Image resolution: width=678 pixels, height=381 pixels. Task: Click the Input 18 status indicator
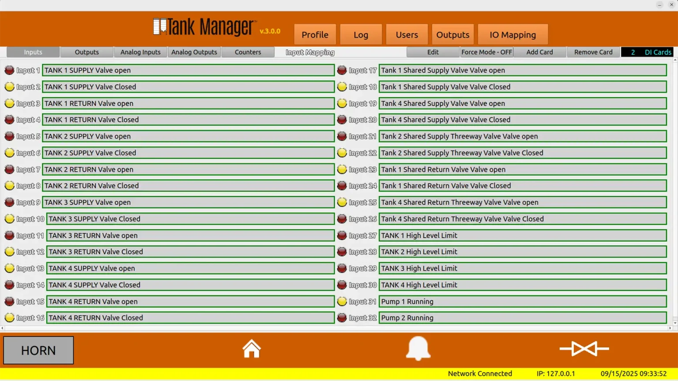tap(342, 87)
